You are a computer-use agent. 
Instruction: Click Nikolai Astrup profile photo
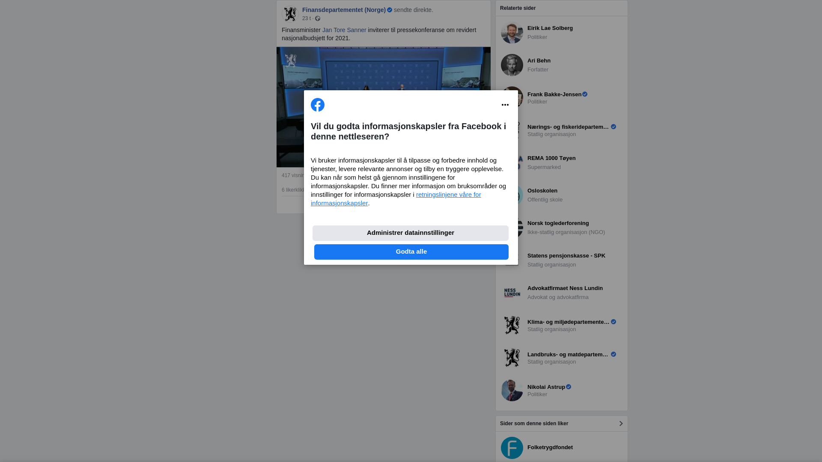tap(512, 390)
